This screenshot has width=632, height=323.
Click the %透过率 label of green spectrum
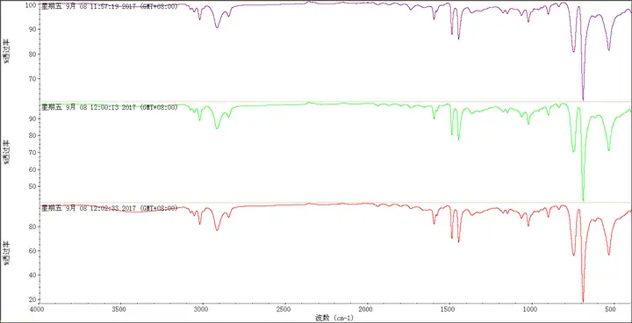pyautogui.click(x=6, y=152)
